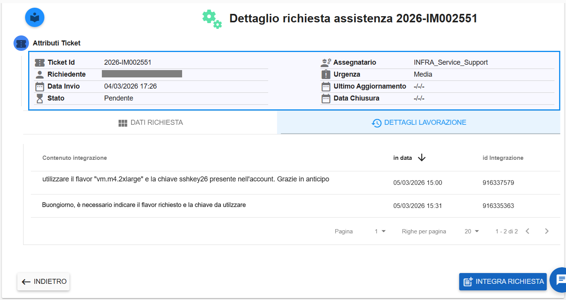Click the Stato value Pendente
Viewport: 566px width, 300px height.
[118, 98]
